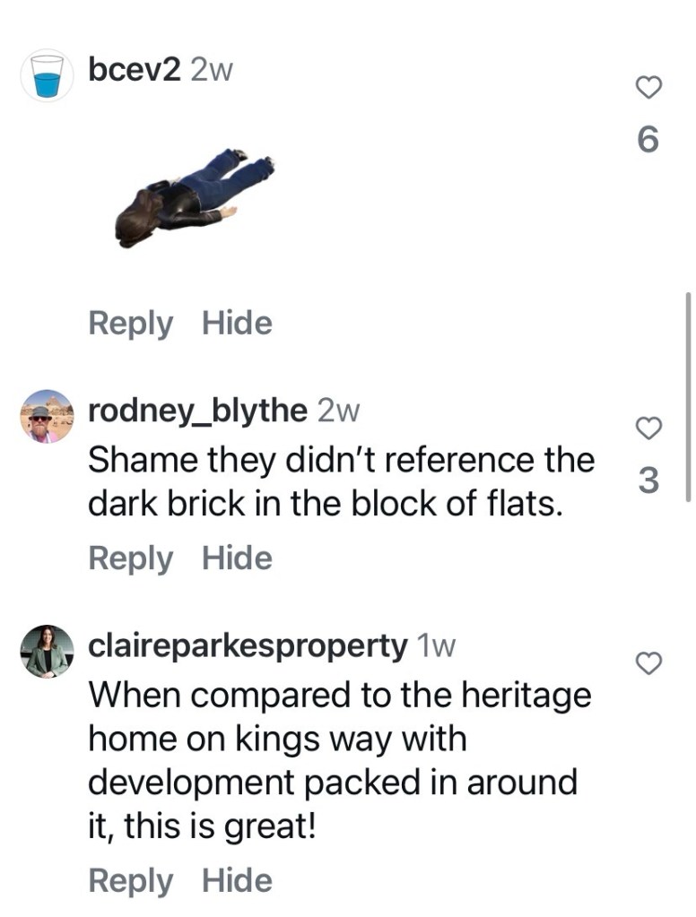This screenshot has height=917, width=696.
Task: Open rodney_blythe's profile avatar
Action: click(x=47, y=416)
